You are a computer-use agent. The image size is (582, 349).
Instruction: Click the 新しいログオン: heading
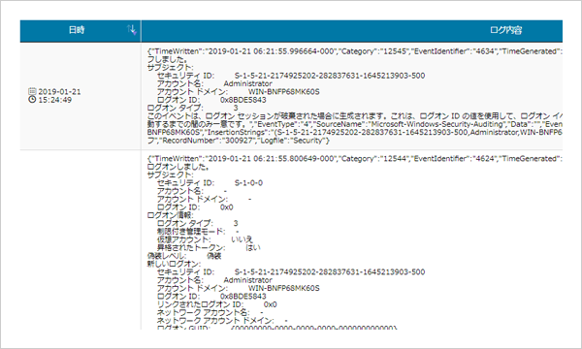click(x=174, y=264)
